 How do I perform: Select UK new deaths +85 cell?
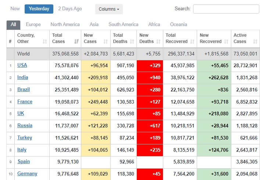tap(150, 114)
